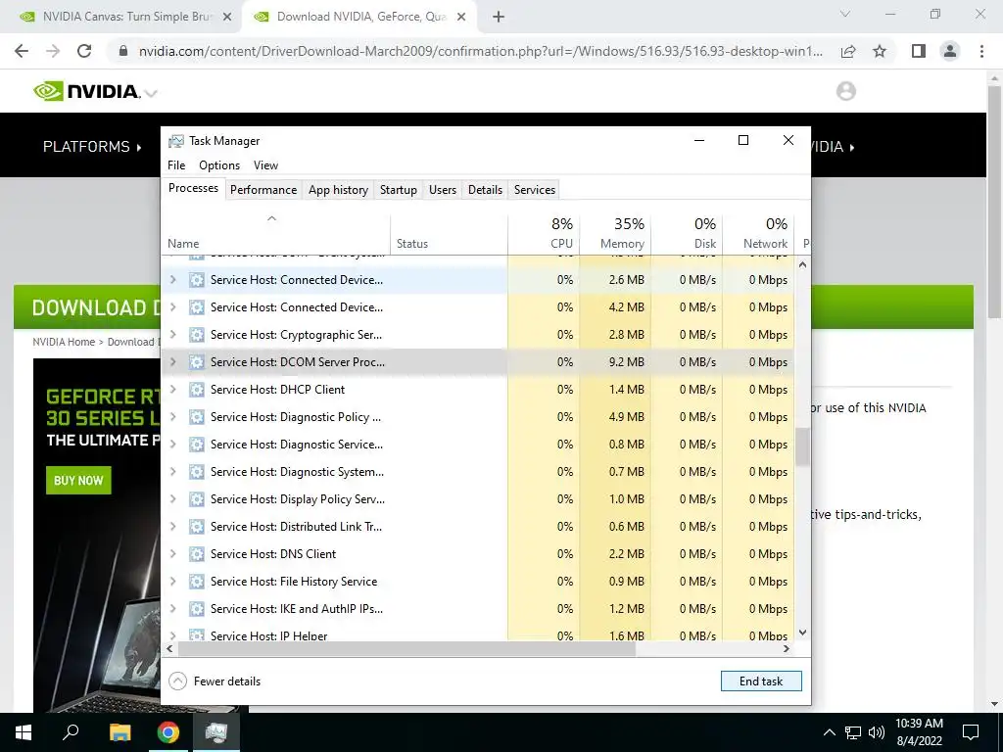Collapse view with Fewer details
The height and width of the screenshot is (752, 1003).
(215, 681)
